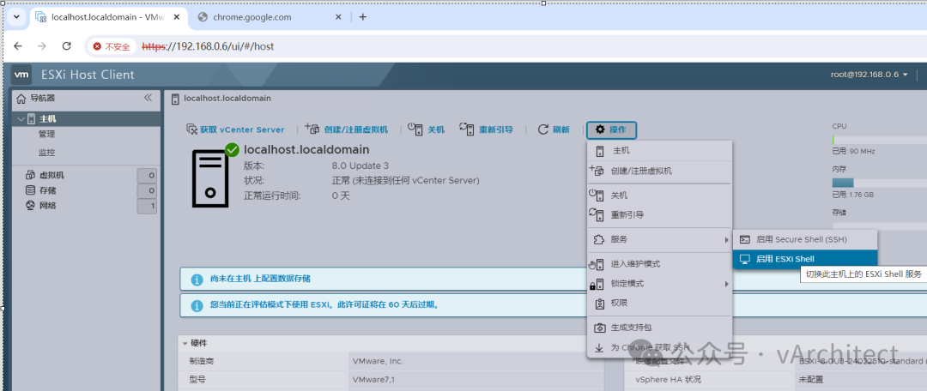Click the ESXi Shell monitor icon
Viewport: 927px width, 391px height.
745,259
